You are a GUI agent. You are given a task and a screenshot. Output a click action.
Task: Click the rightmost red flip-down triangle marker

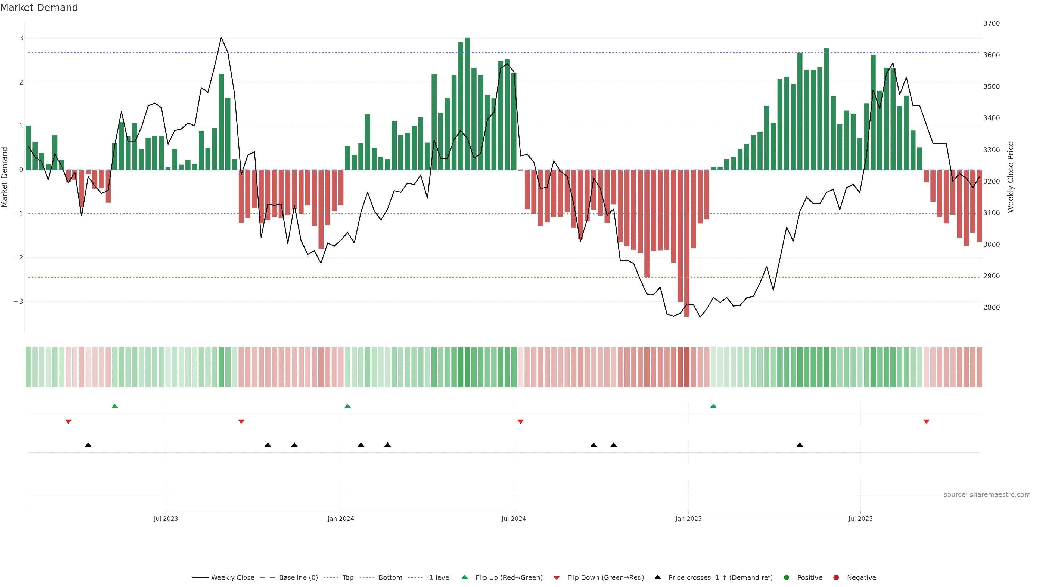[926, 422]
